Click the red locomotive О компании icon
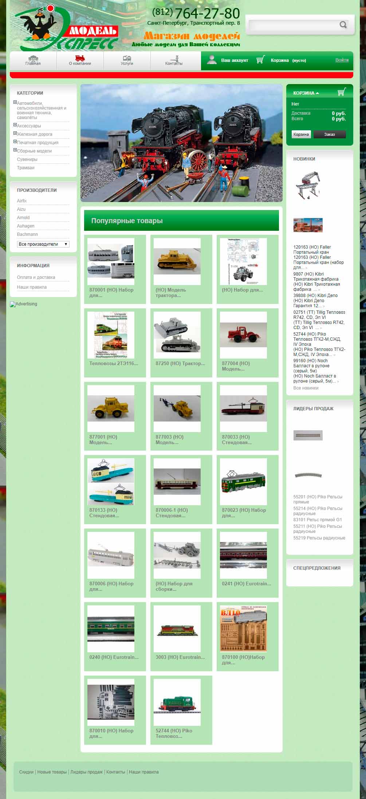Screen dimensions: 366x799 (80, 58)
